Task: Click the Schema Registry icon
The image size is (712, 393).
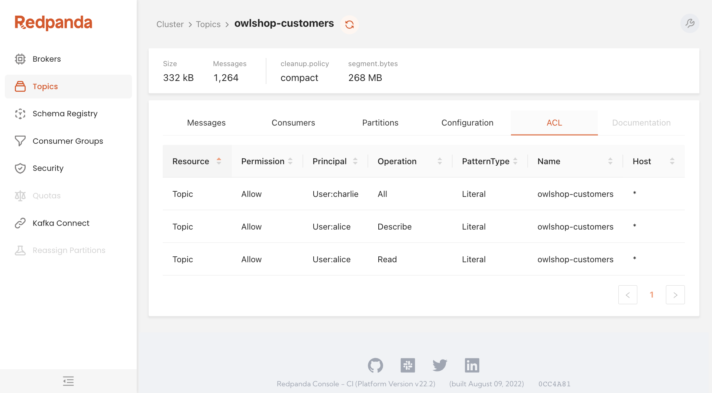Action: (20, 114)
